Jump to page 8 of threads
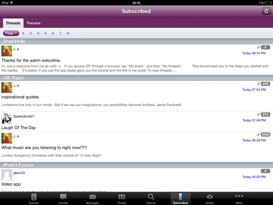The height and width of the screenshot is (205, 273). [x=68, y=33]
